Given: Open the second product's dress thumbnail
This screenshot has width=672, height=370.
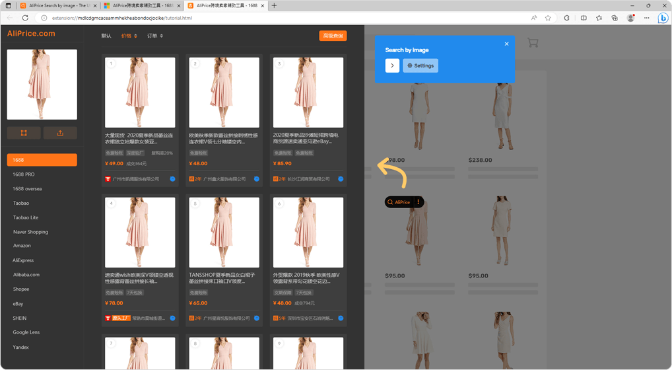Looking at the screenshot, I should pos(224,92).
